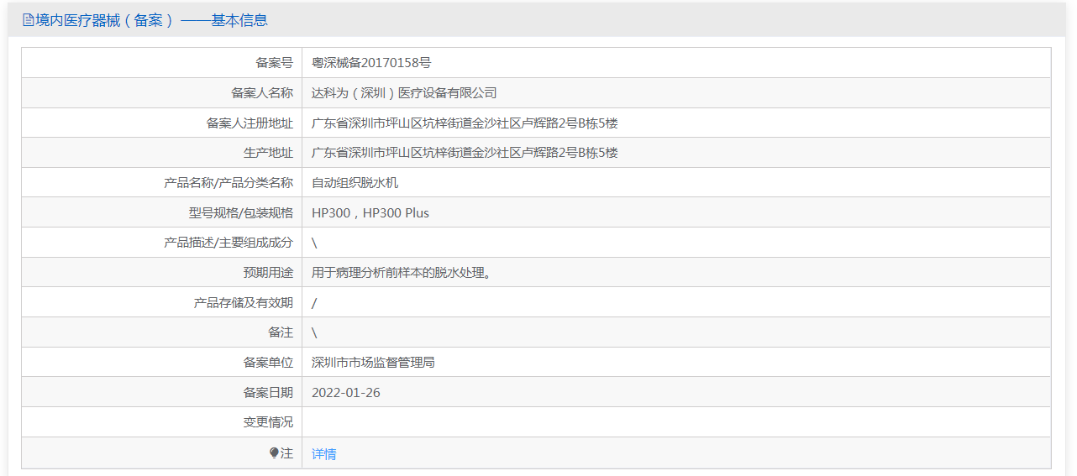Click the model value HP300，HP300 Plus
Screen dimensions: 1077x476
[x=370, y=212]
